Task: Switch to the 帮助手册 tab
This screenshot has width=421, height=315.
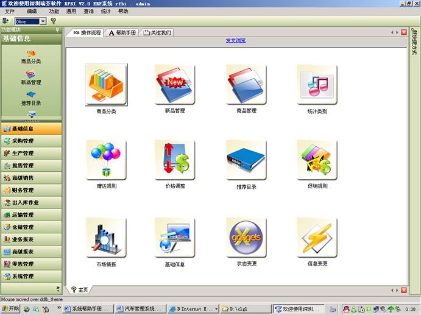Action: tap(122, 32)
